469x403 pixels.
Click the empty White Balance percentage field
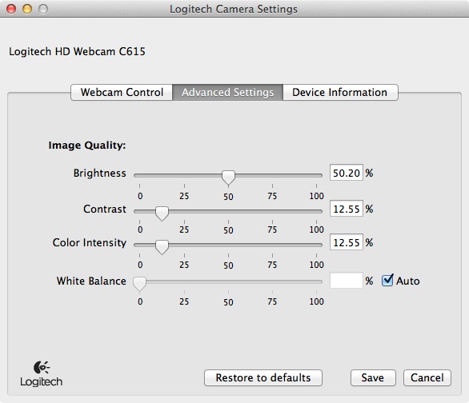click(347, 281)
